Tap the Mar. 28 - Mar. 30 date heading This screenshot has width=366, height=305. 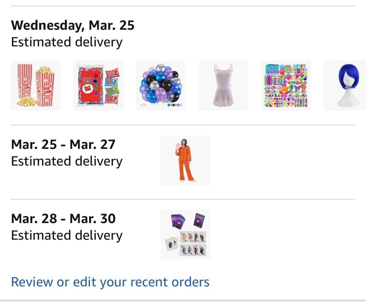[63, 219]
